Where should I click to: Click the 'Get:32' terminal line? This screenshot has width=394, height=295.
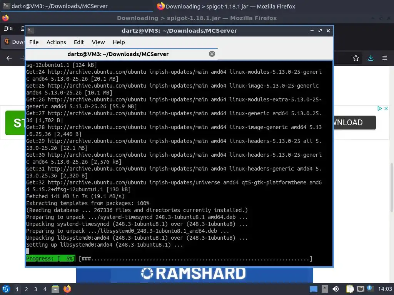(x=174, y=186)
